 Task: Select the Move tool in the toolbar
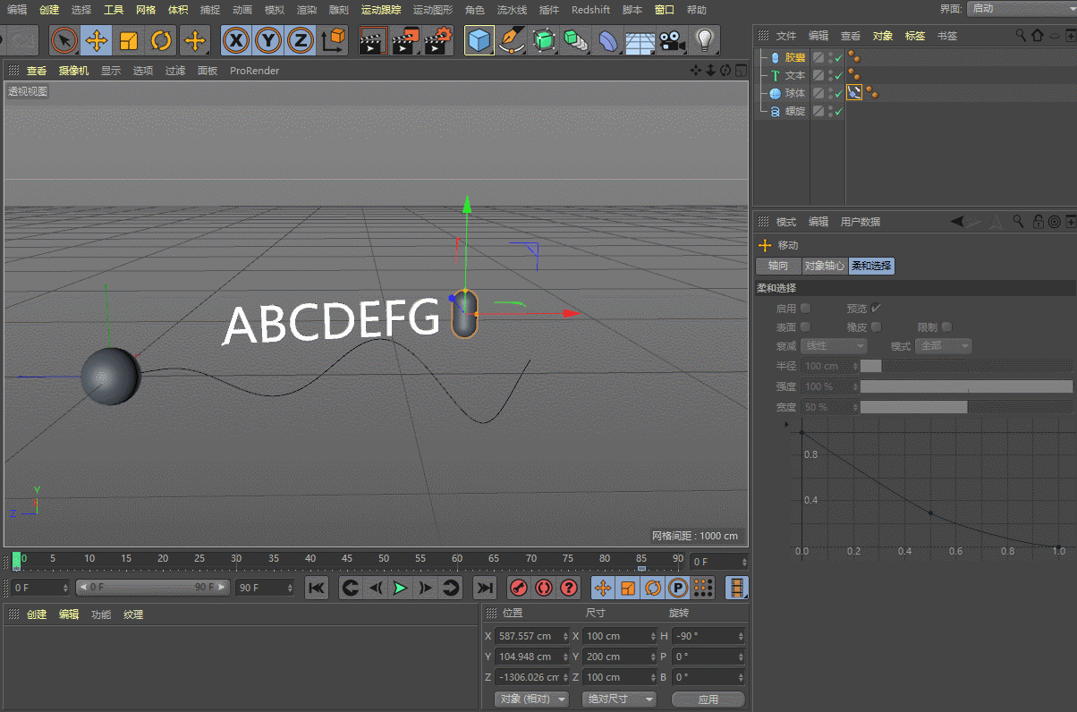tap(96, 41)
